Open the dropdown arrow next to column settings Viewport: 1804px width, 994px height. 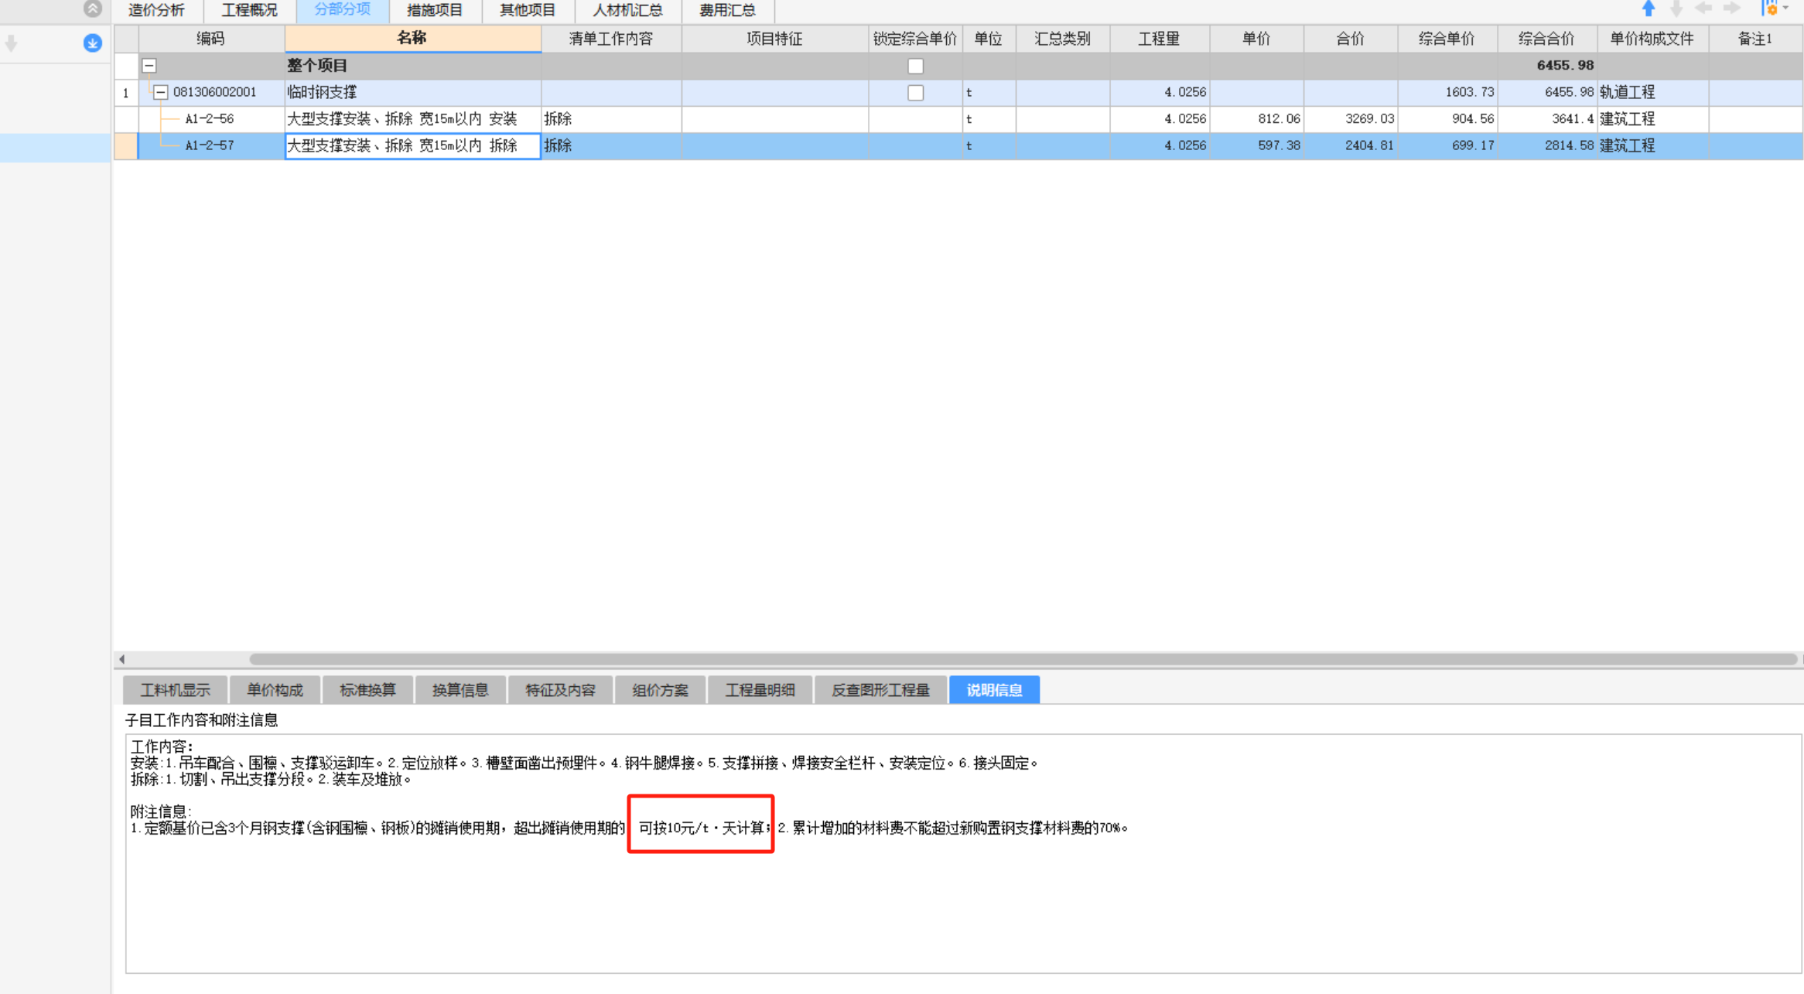coord(1786,9)
